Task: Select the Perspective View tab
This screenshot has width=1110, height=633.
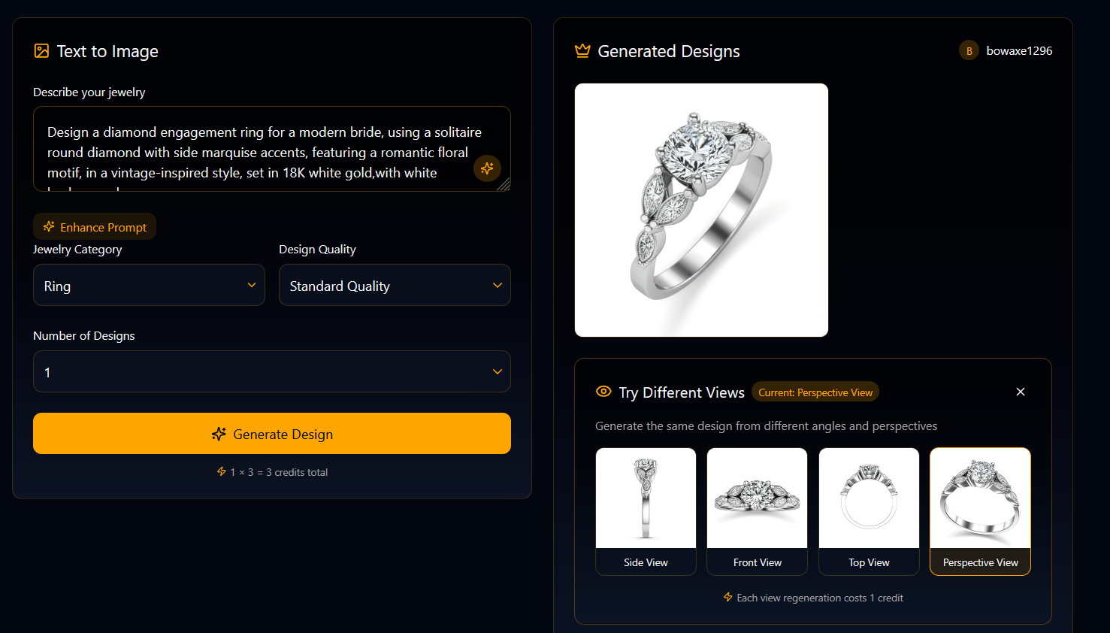Action: click(x=980, y=512)
